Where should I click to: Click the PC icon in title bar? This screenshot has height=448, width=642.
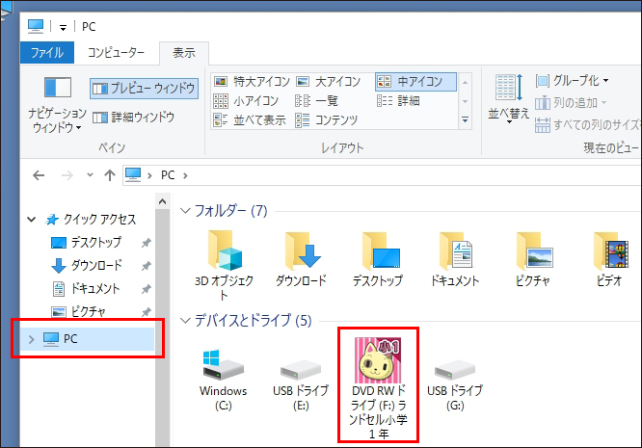tap(36, 26)
